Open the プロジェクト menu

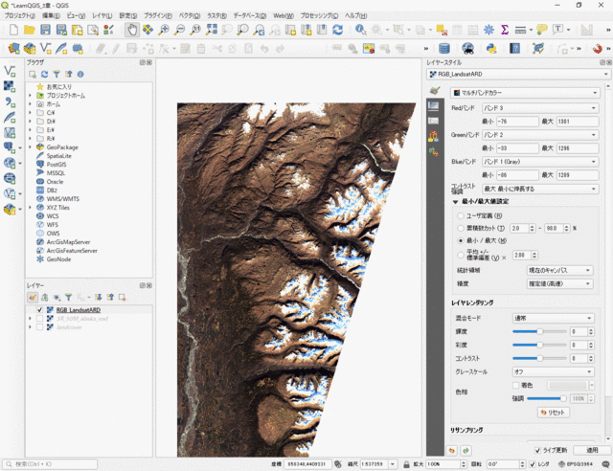click(x=19, y=15)
